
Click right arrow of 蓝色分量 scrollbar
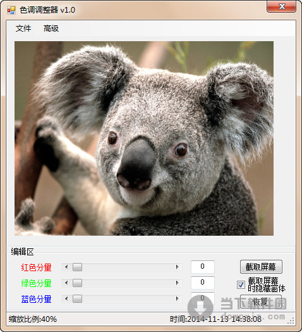[177, 299]
